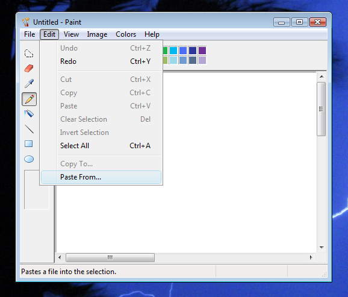The height and width of the screenshot is (297, 348).
Task: Click the vertical scrollbar thumb
Action: click(x=321, y=109)
